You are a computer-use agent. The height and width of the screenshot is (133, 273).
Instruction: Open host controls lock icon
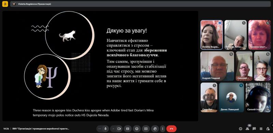(268, 129)
